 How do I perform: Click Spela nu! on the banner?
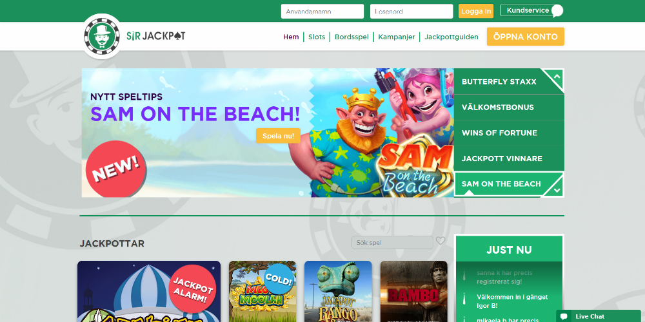click(279, 136)
